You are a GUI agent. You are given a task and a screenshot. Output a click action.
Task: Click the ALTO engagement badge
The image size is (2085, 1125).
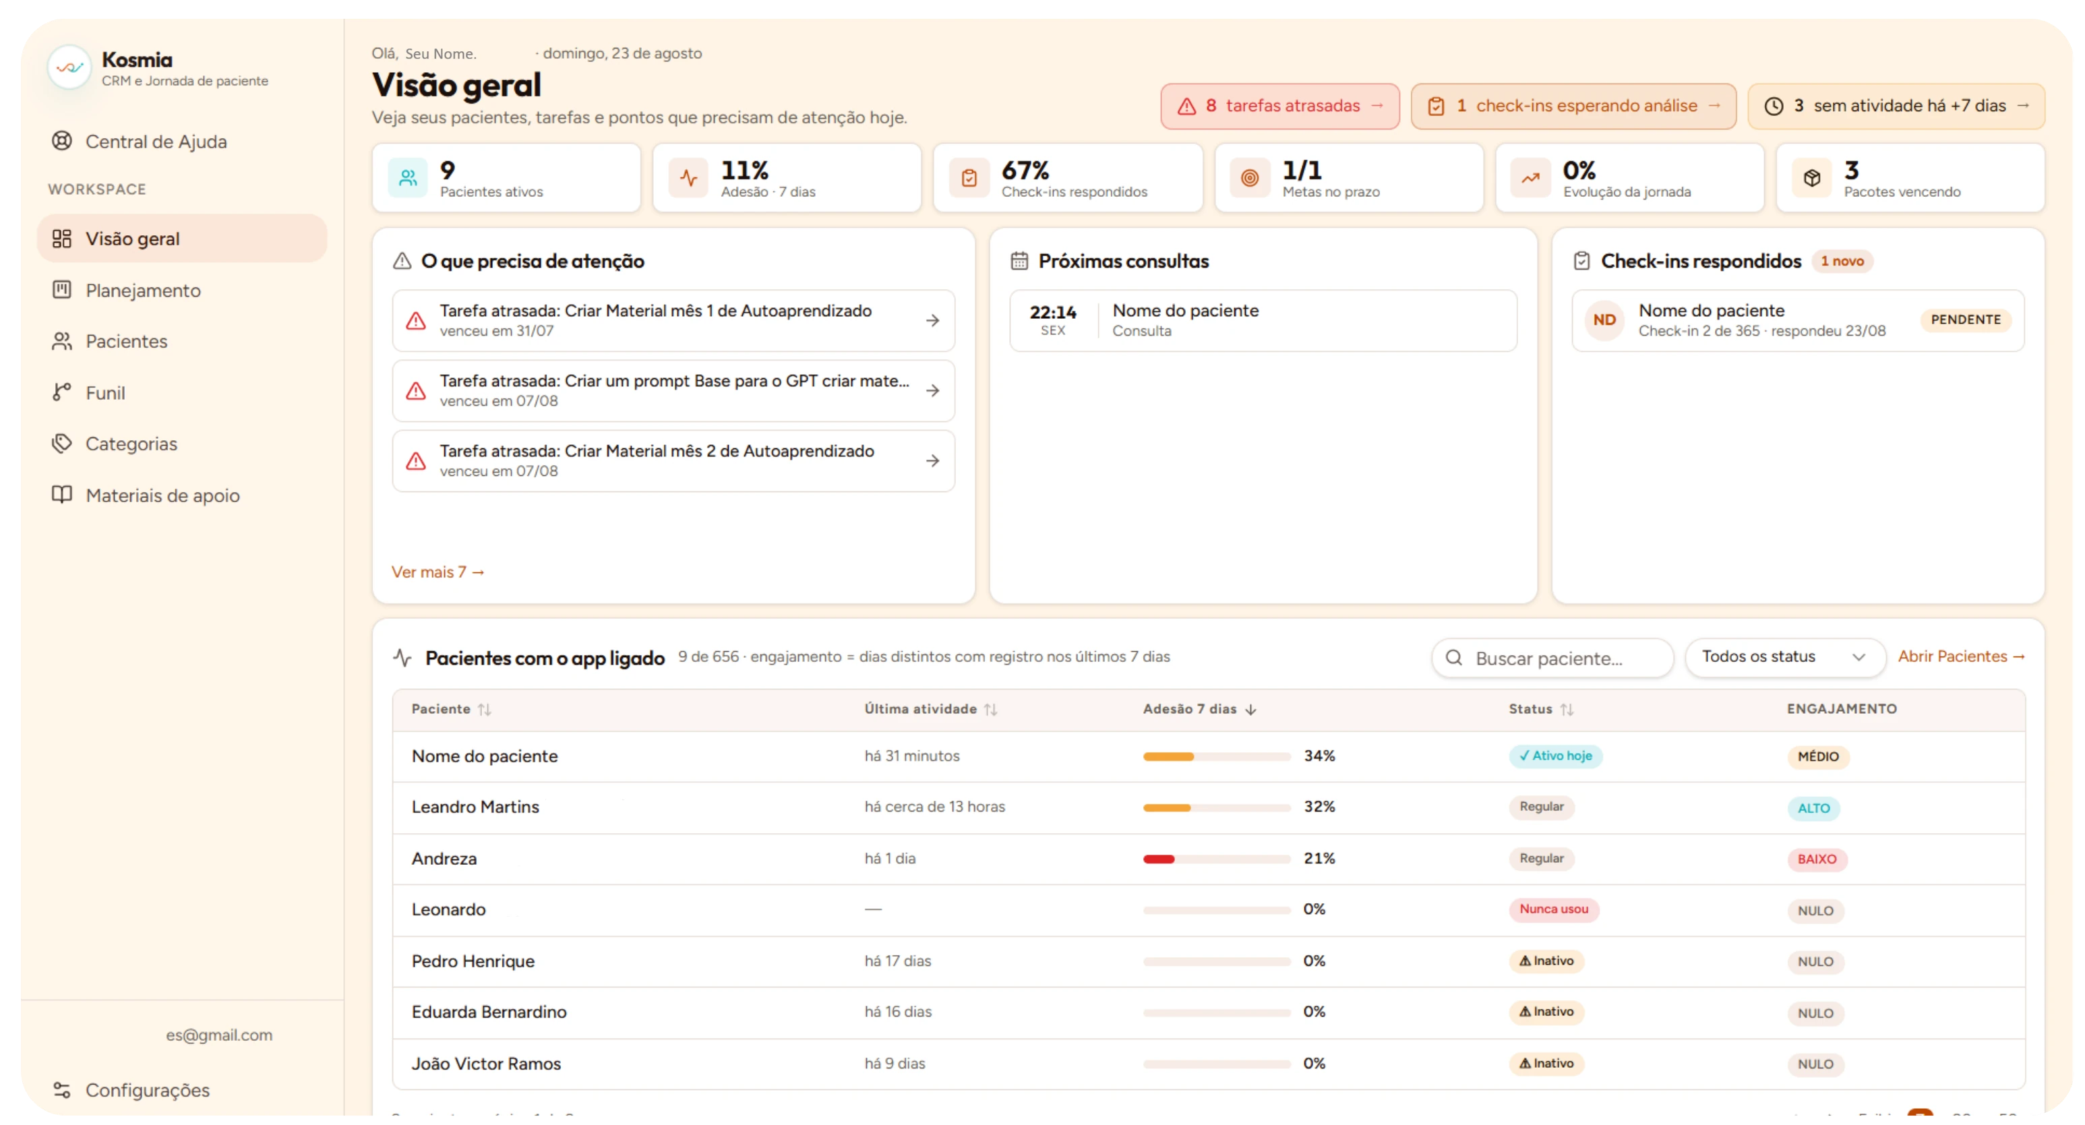[x=1813, y=808]
